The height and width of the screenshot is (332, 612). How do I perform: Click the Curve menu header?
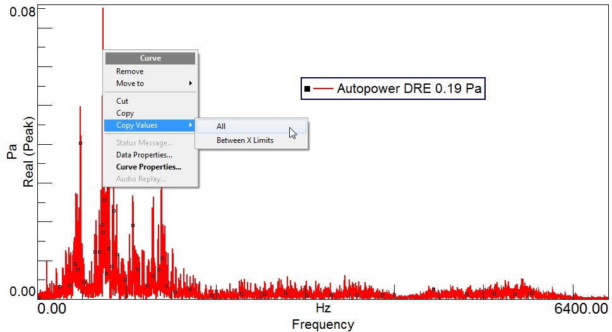(x=150, y=58)
